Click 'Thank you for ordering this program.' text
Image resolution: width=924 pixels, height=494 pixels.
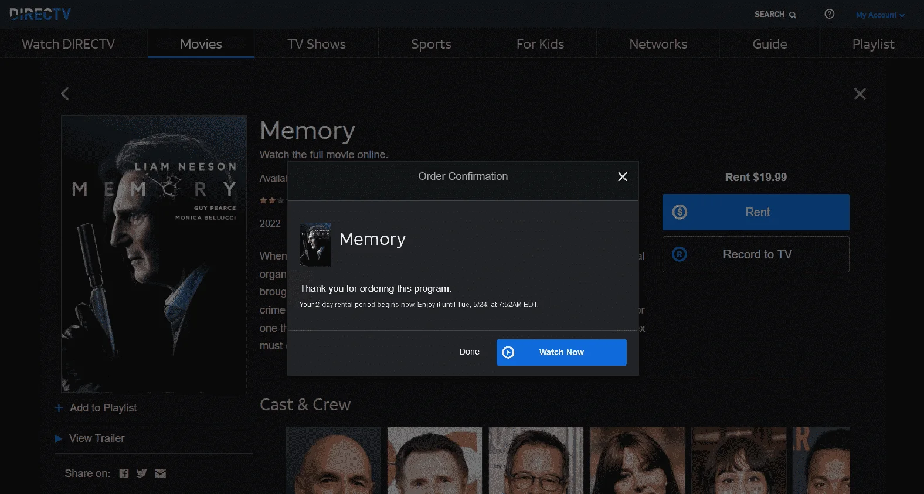click(375, 288)
